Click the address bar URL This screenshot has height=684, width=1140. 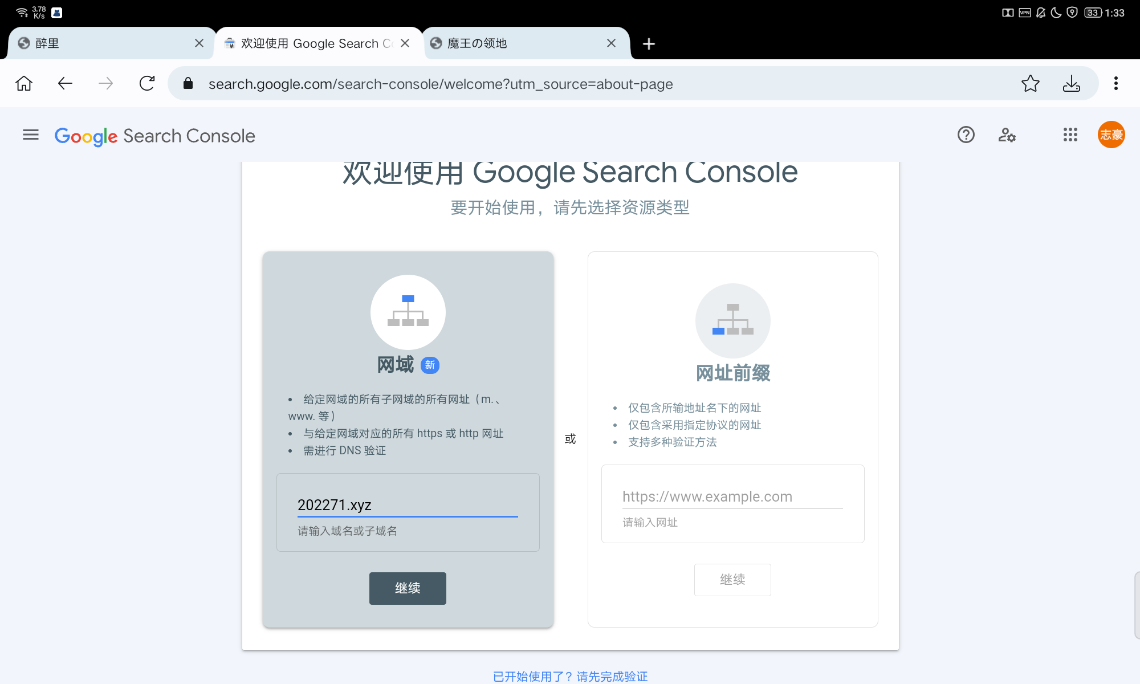point(440,84)
